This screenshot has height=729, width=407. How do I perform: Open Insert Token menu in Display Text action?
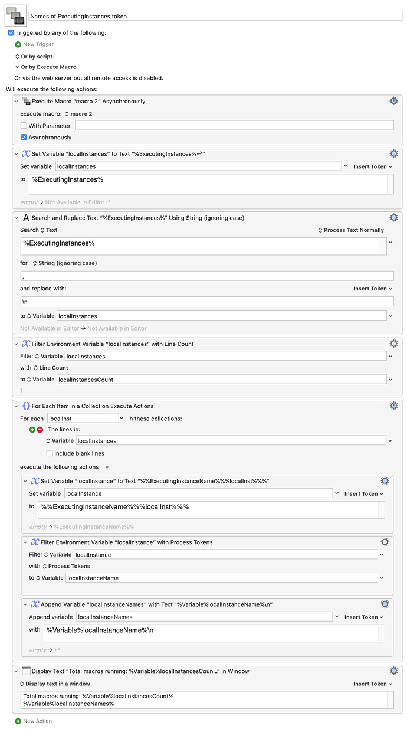coord(370,684)
